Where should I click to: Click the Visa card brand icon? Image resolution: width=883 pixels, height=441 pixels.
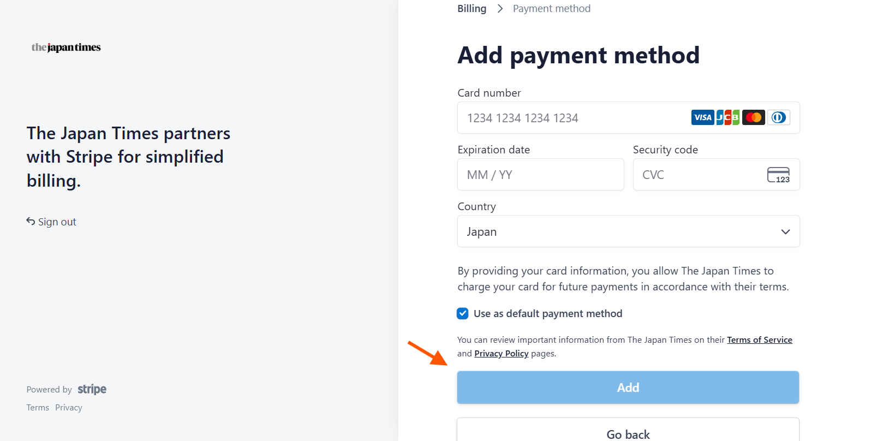click(x=702, y=117)
